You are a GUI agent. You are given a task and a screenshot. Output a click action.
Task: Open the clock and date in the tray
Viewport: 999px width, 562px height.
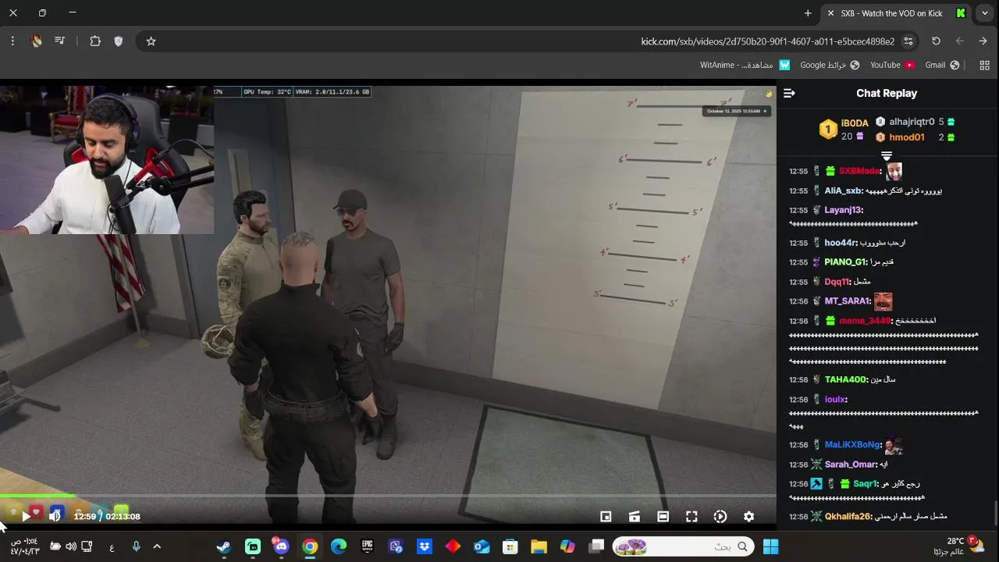23,546
